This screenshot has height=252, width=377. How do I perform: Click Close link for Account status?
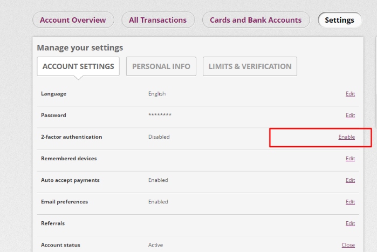[348, 245]
